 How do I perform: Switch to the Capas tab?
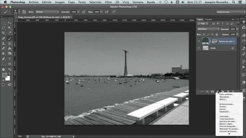pyautogui.click(x=200, y=20)
